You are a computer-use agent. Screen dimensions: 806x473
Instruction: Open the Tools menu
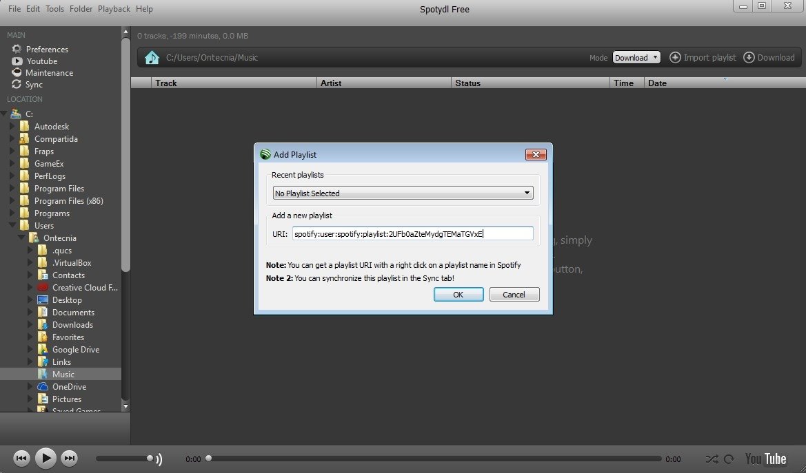[54, 9]
